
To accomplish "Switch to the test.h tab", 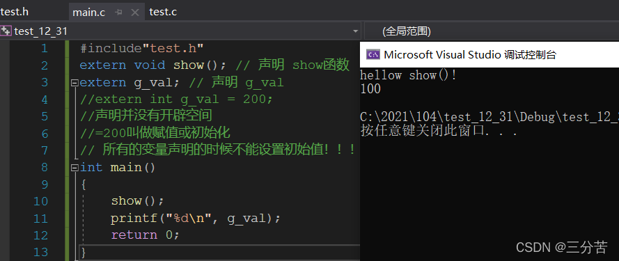I will point(14,12).
